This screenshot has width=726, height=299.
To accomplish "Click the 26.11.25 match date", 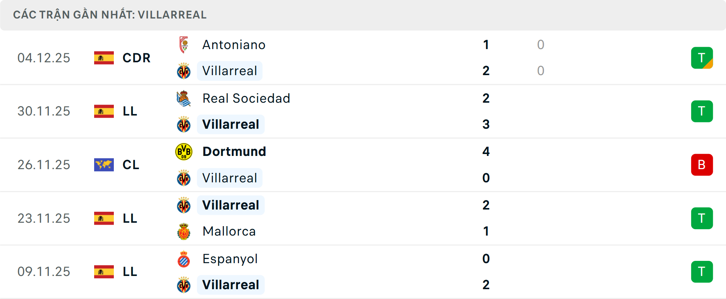I will 44,165.
